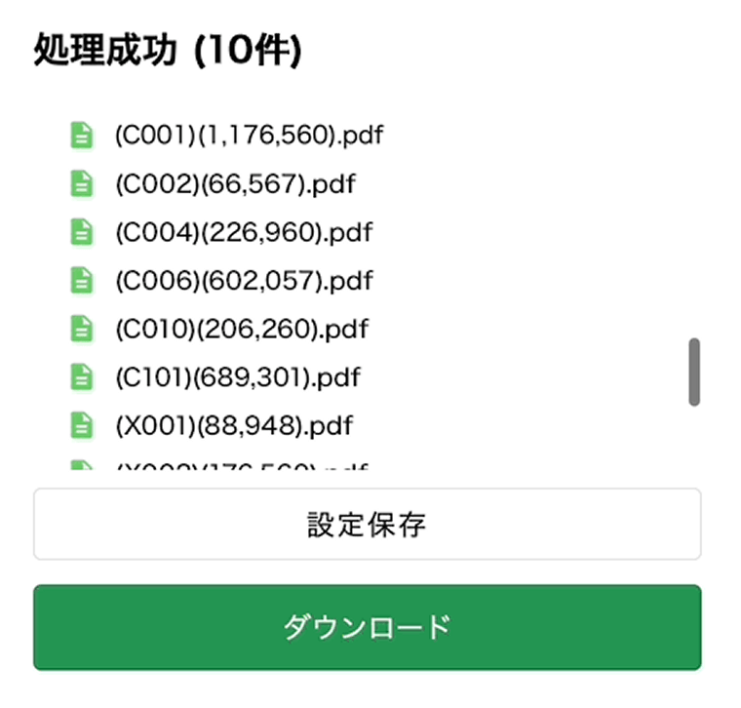Click the 処理成功 (10件) heading

(168, 51)
